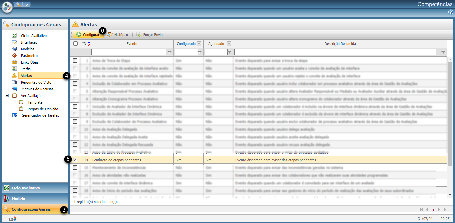The image size is (455, 223).
Task: Click the Gerenciador de Tarefas arrow icon
Action: tap(15, 115)
